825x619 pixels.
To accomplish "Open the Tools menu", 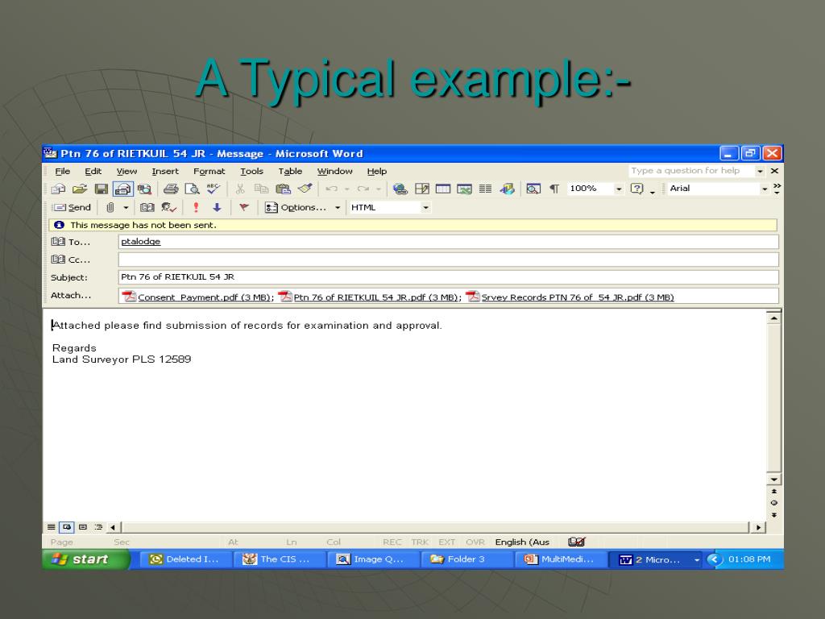I will click(x=251, y=171).
